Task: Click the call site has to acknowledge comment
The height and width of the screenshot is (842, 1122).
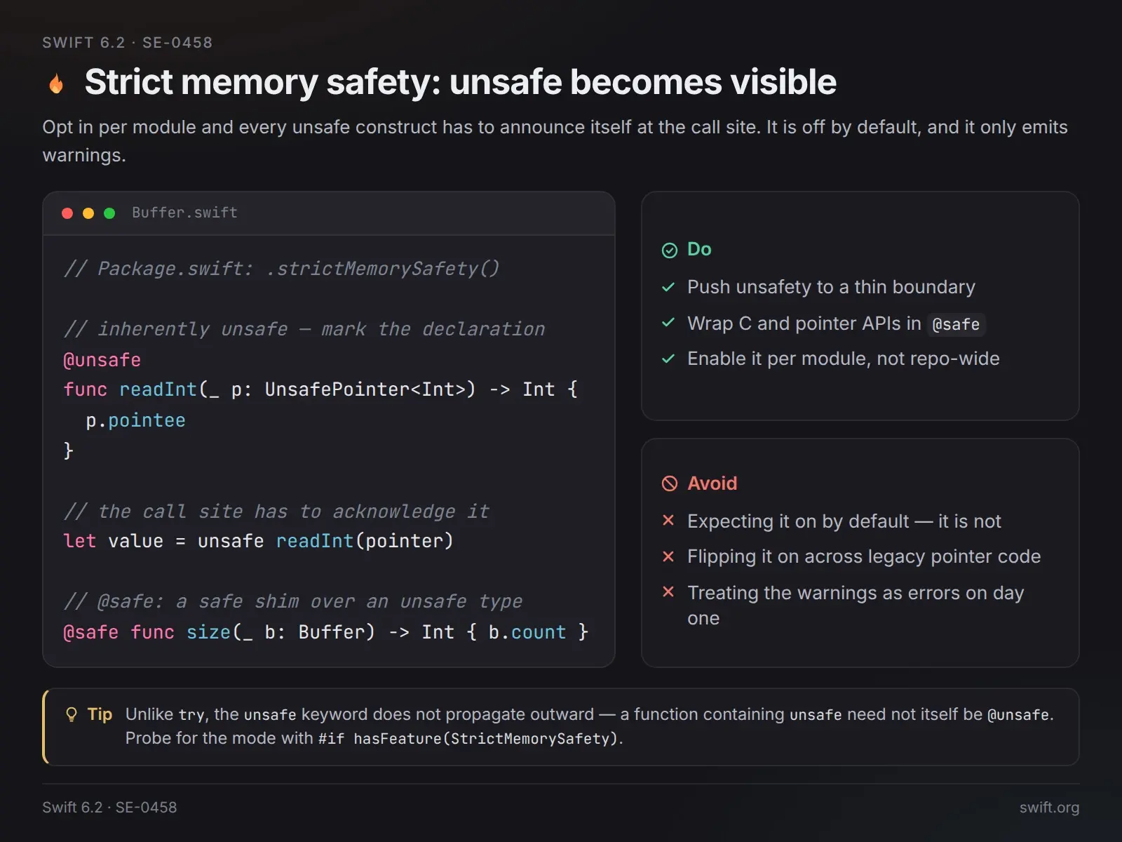Action: pos(276,512)
